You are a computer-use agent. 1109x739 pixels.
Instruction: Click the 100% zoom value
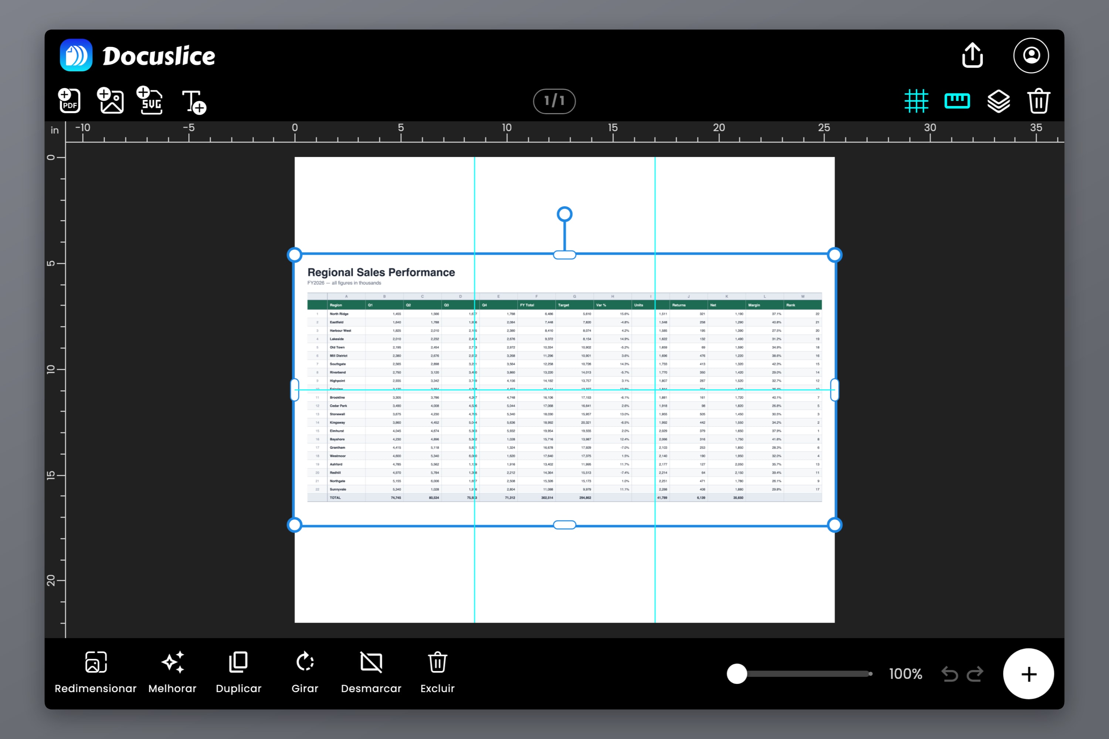pyautogui.click(x=905, y=674)
